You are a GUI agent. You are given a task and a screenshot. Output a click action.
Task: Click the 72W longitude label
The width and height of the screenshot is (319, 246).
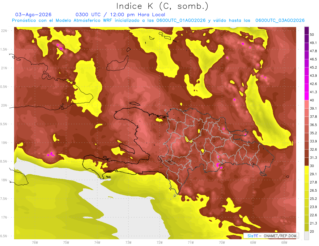pyautogui.click(x=159, y=243)
